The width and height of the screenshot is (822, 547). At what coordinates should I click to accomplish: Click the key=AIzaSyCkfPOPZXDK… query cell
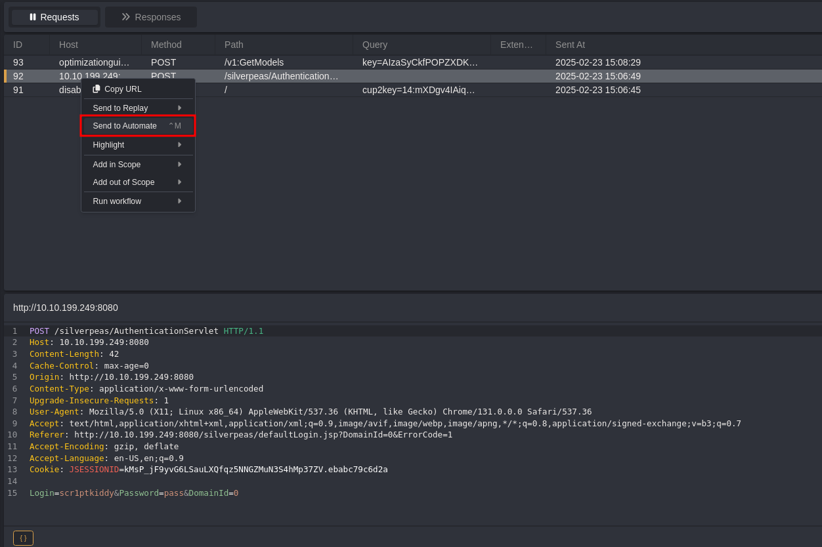pyautogui.click(x=420, y=62)
